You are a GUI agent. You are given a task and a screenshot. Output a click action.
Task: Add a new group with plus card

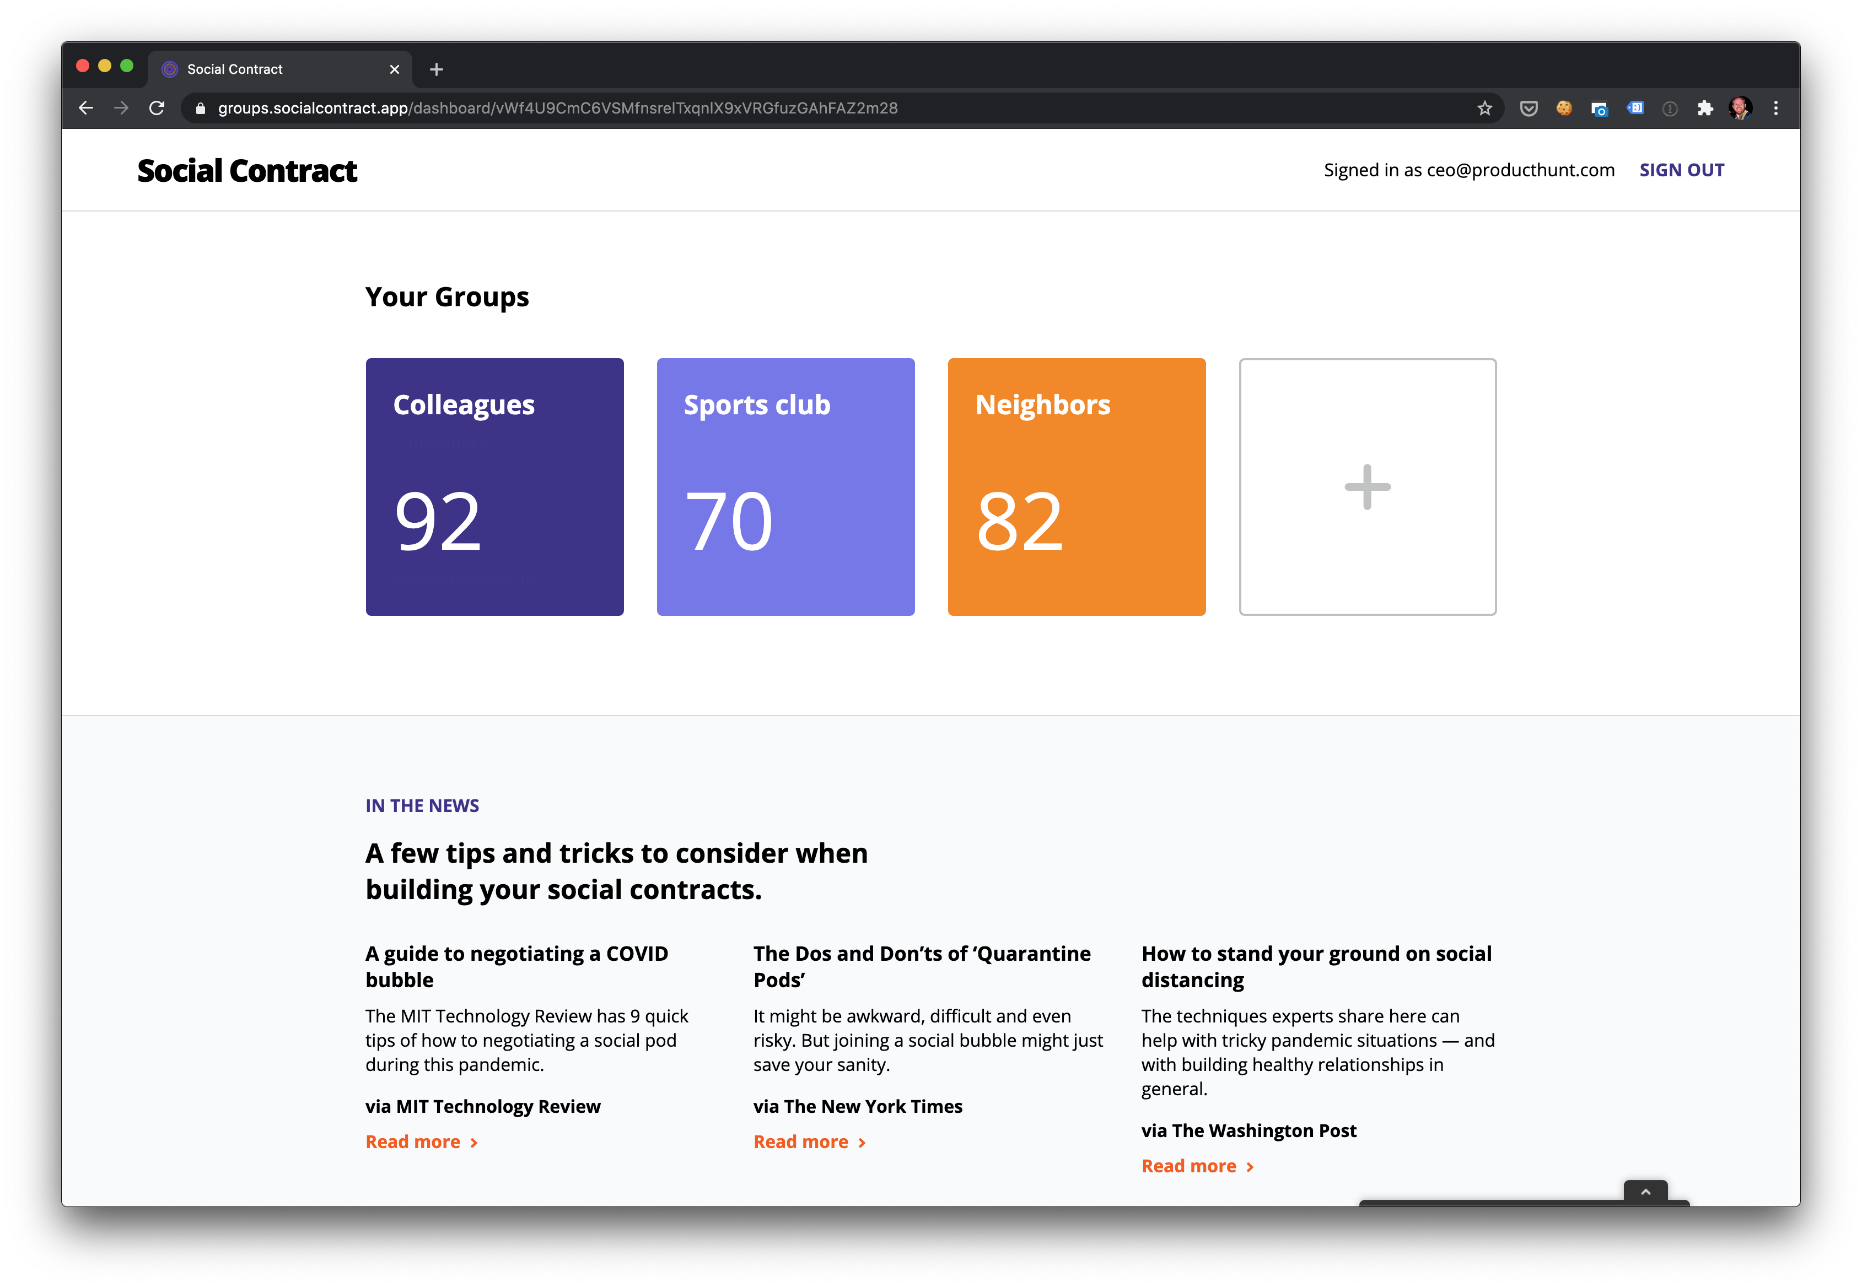tap(1367, 486)
